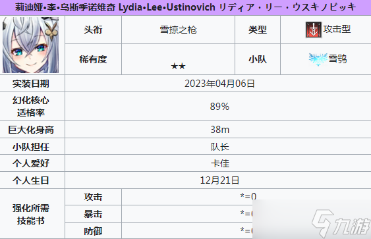Click the purple title header with Lydia's name

point(186,7)
